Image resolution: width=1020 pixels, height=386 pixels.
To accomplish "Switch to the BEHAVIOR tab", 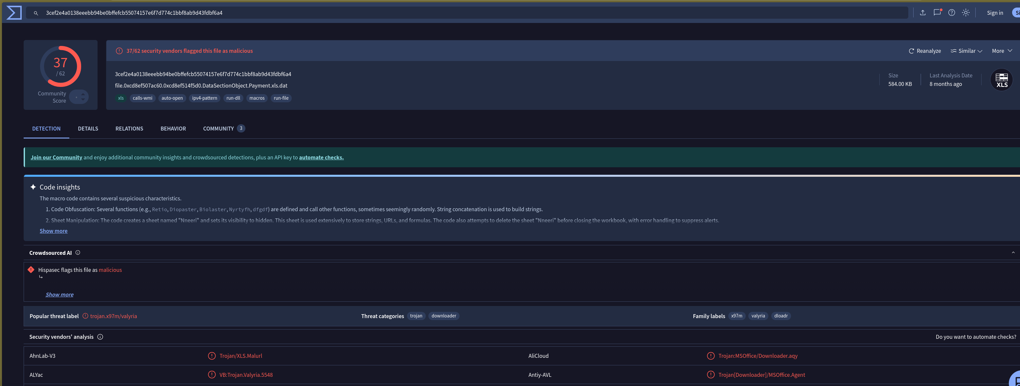I will [x=173, y=129].
